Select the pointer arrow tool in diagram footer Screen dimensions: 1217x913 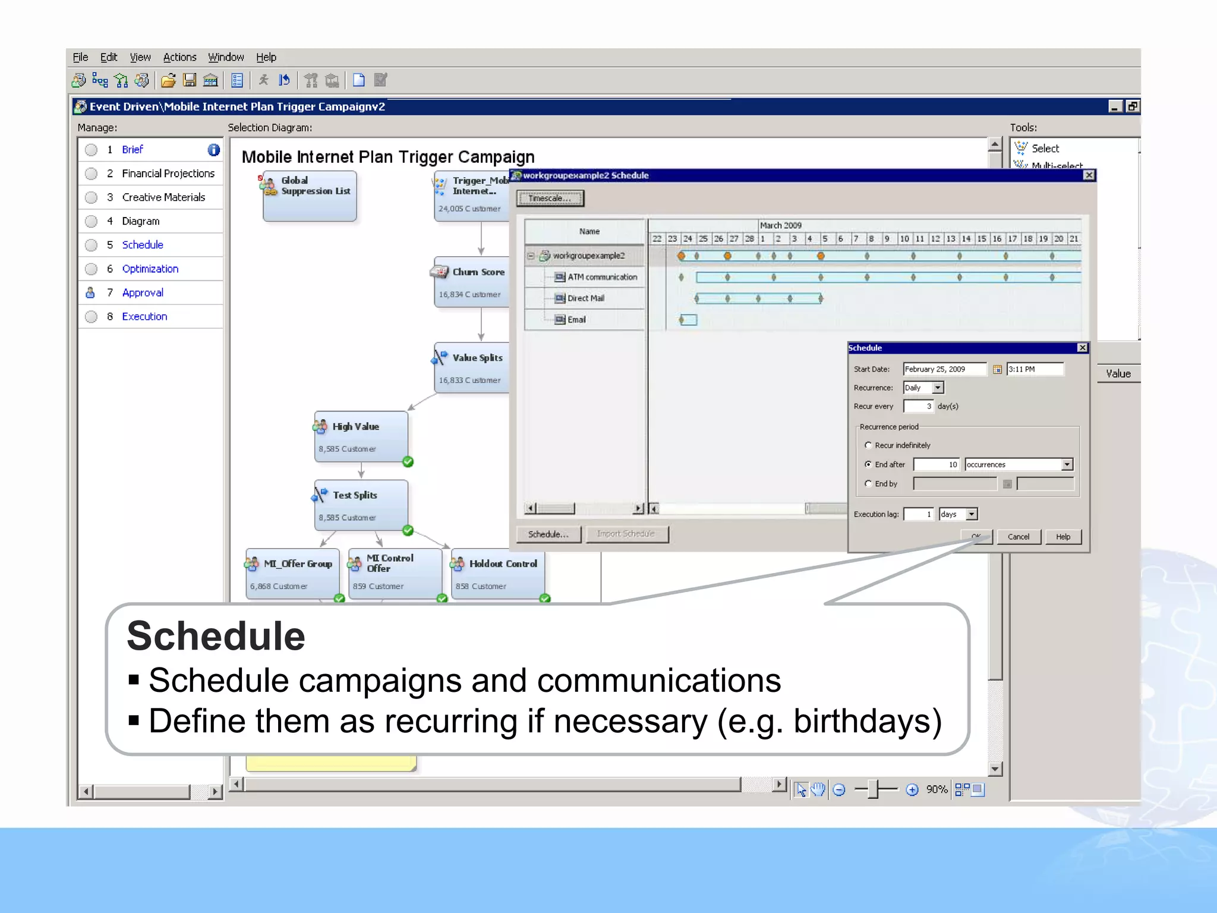(x=801, y=789)
